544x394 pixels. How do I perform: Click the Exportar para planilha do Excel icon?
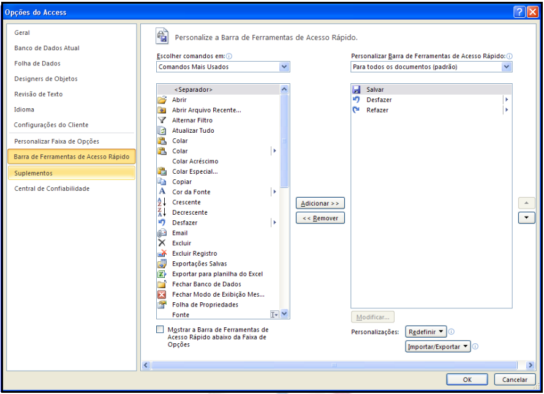coord(162,274)
